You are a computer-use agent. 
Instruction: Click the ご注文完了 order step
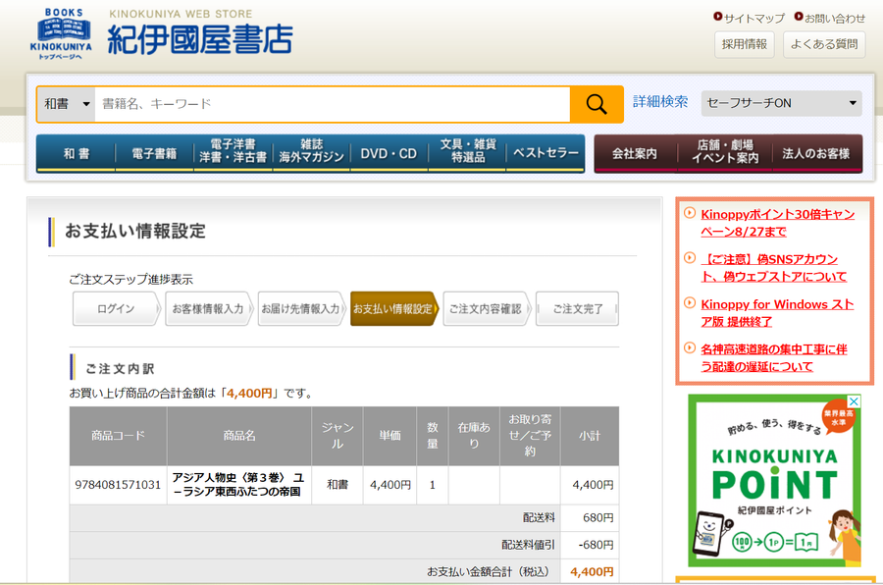(x=577, y=309)
